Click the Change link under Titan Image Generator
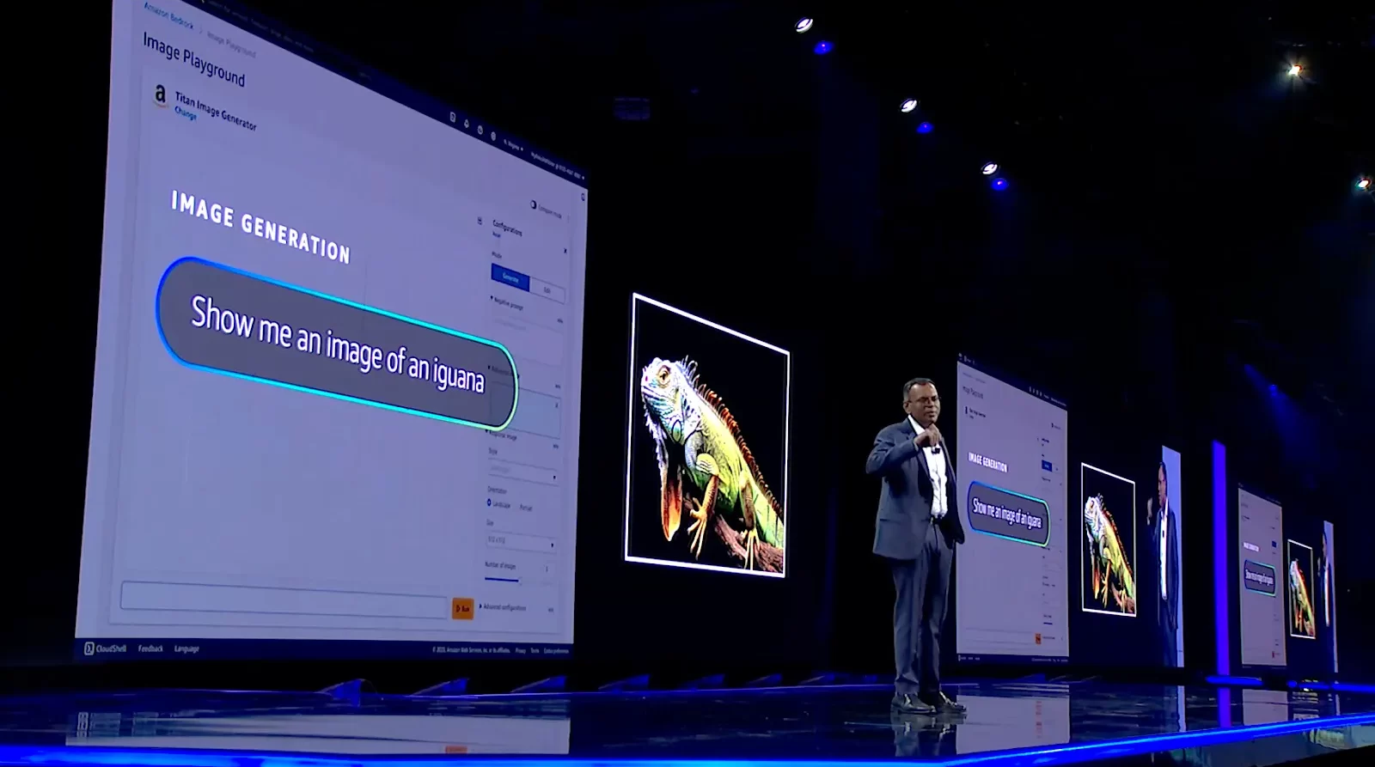This screenshot has height=767, width=1375. 186,113
